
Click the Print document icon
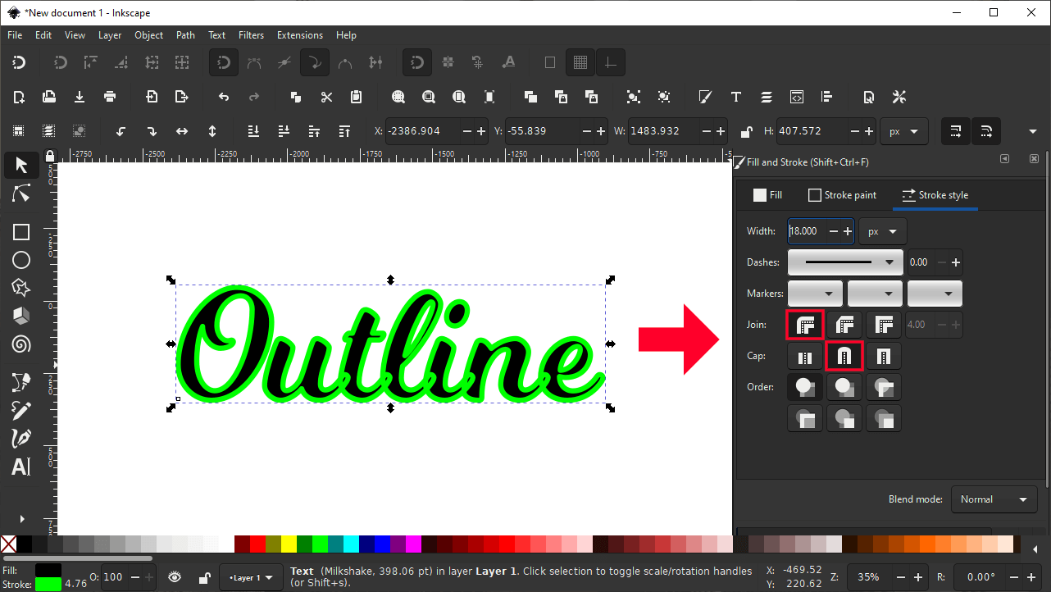click(x=110, y=97)
